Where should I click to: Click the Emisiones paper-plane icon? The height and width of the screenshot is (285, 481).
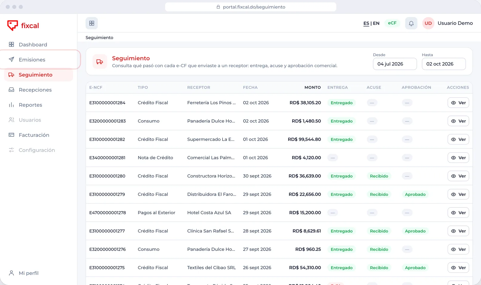(x=11, y=59)
